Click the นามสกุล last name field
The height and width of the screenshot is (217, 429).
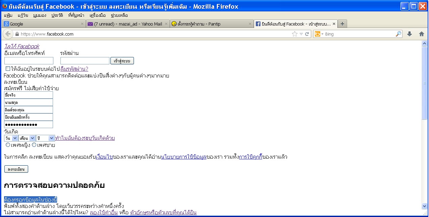click(29, 102)
